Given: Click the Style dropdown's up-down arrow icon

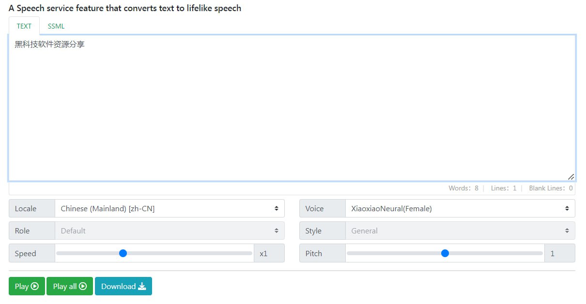Looking at the screenshot, I should tap(567, 231).
